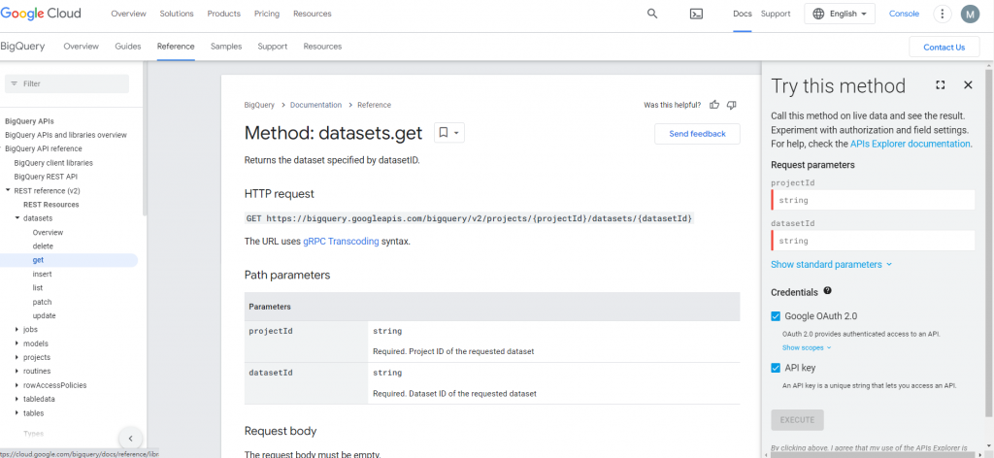
Task: Expand the jobs tree item
Action: coord(17,330)
